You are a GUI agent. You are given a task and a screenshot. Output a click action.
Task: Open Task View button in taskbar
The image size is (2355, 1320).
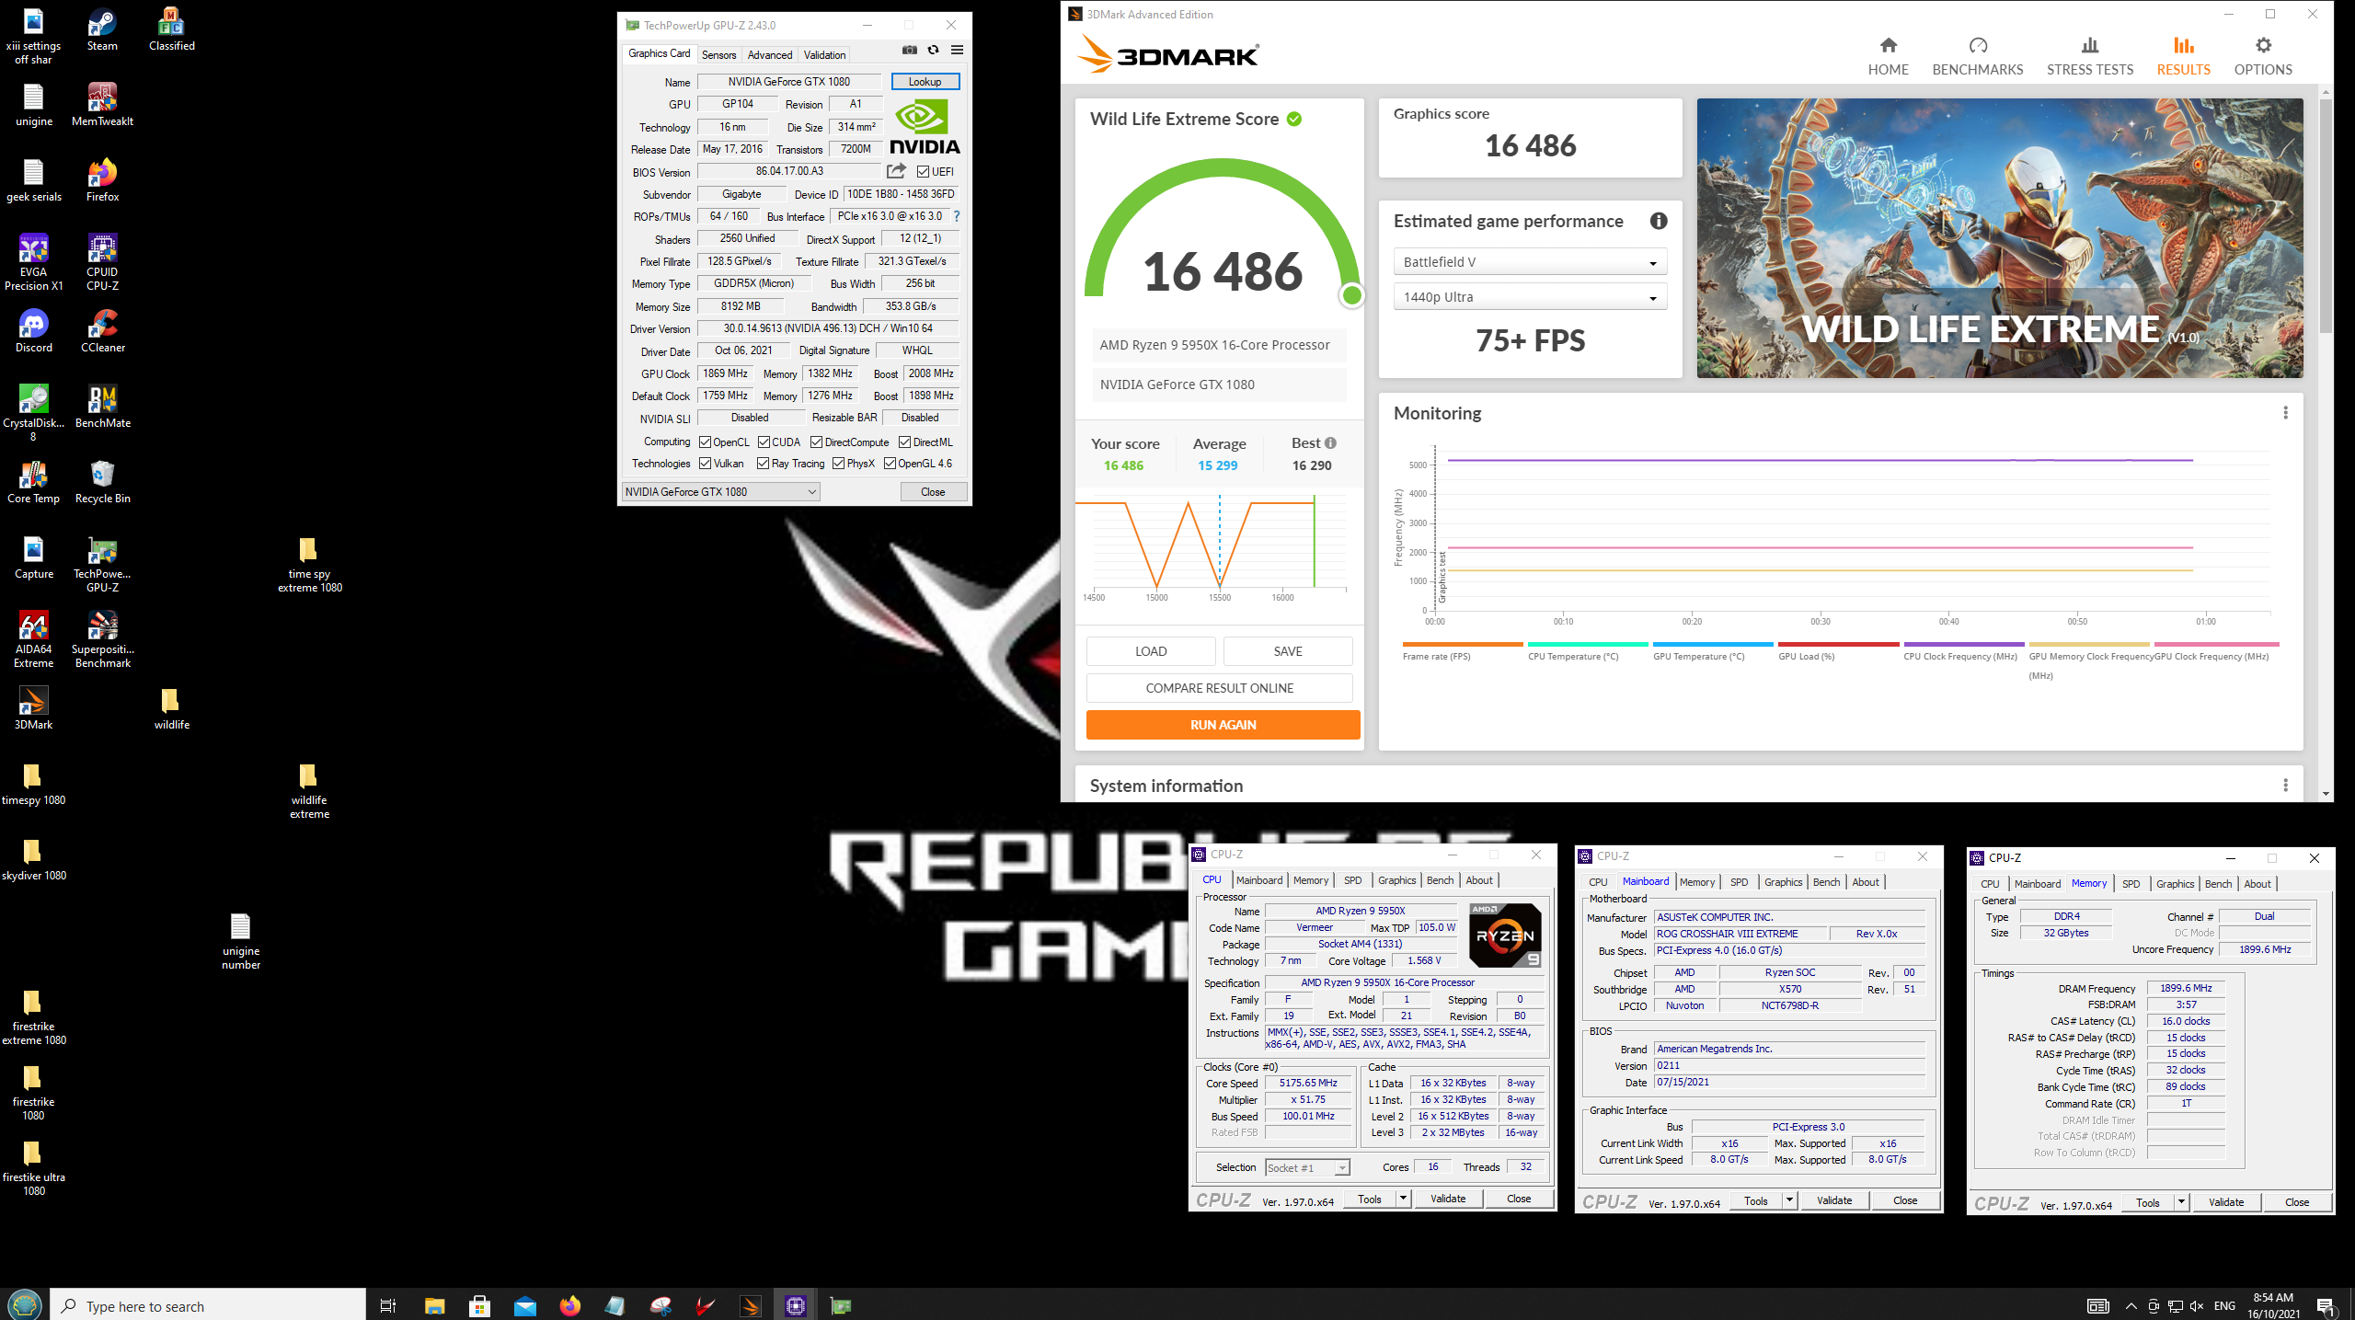[x=388, y=1305]
